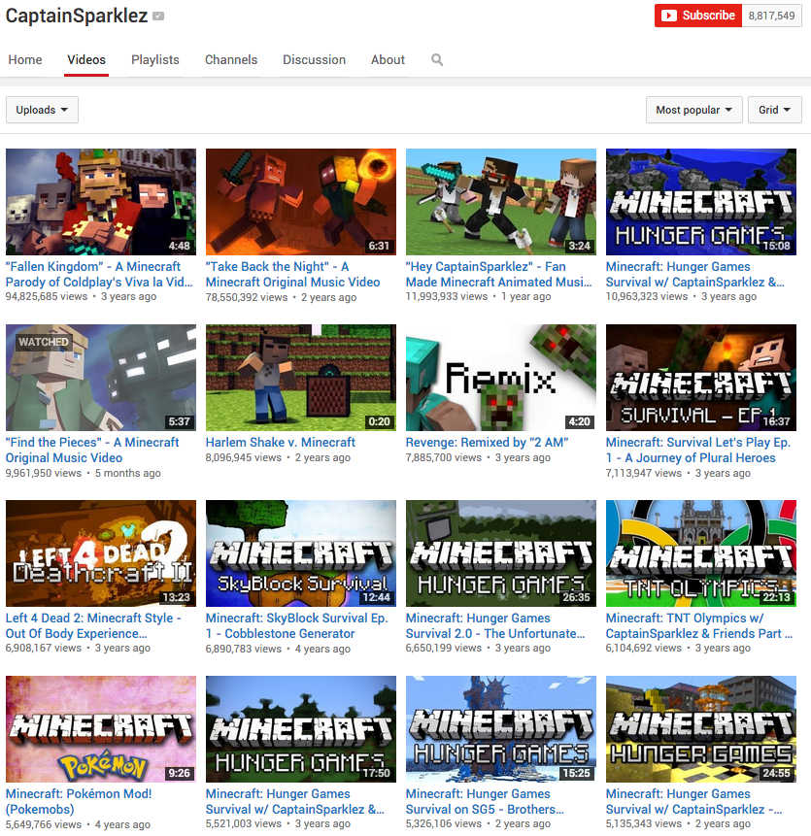Click the "Take Back the Night" title link
Viewport: 811px width, 836px height.
(292, 274)
